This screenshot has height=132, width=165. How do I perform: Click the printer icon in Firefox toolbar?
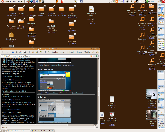tap(25, 52)
